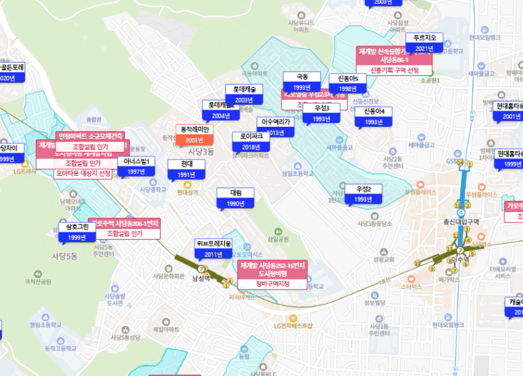523x376 pixels.
Task: Click the 현대상가 shop icon
Action: (x=187, y=184)
